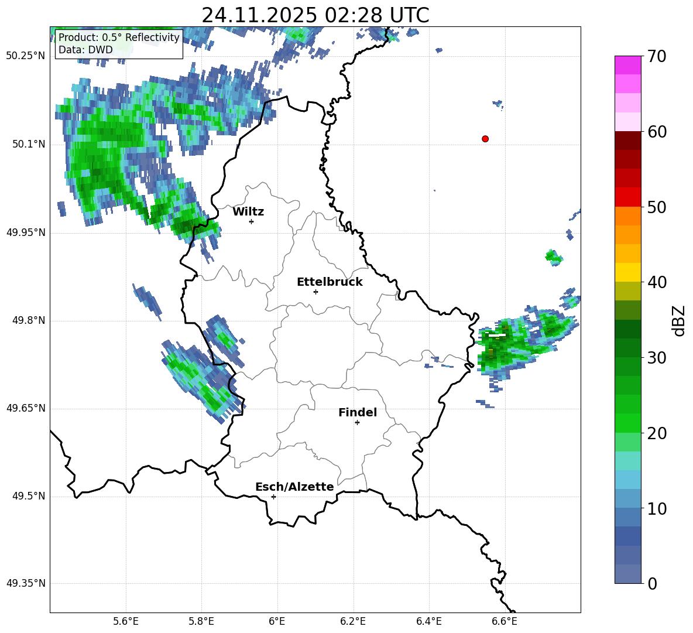Click the 50.25°N latitude label
The height and width of the screenshot is (633, 693).
point(26,56)
